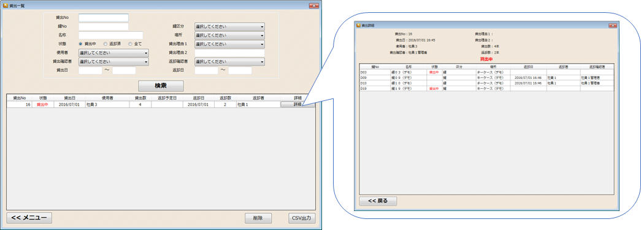Click 貸出日 column header in loan list
This screenshot has width=641, height=230.
click(70, 98)
